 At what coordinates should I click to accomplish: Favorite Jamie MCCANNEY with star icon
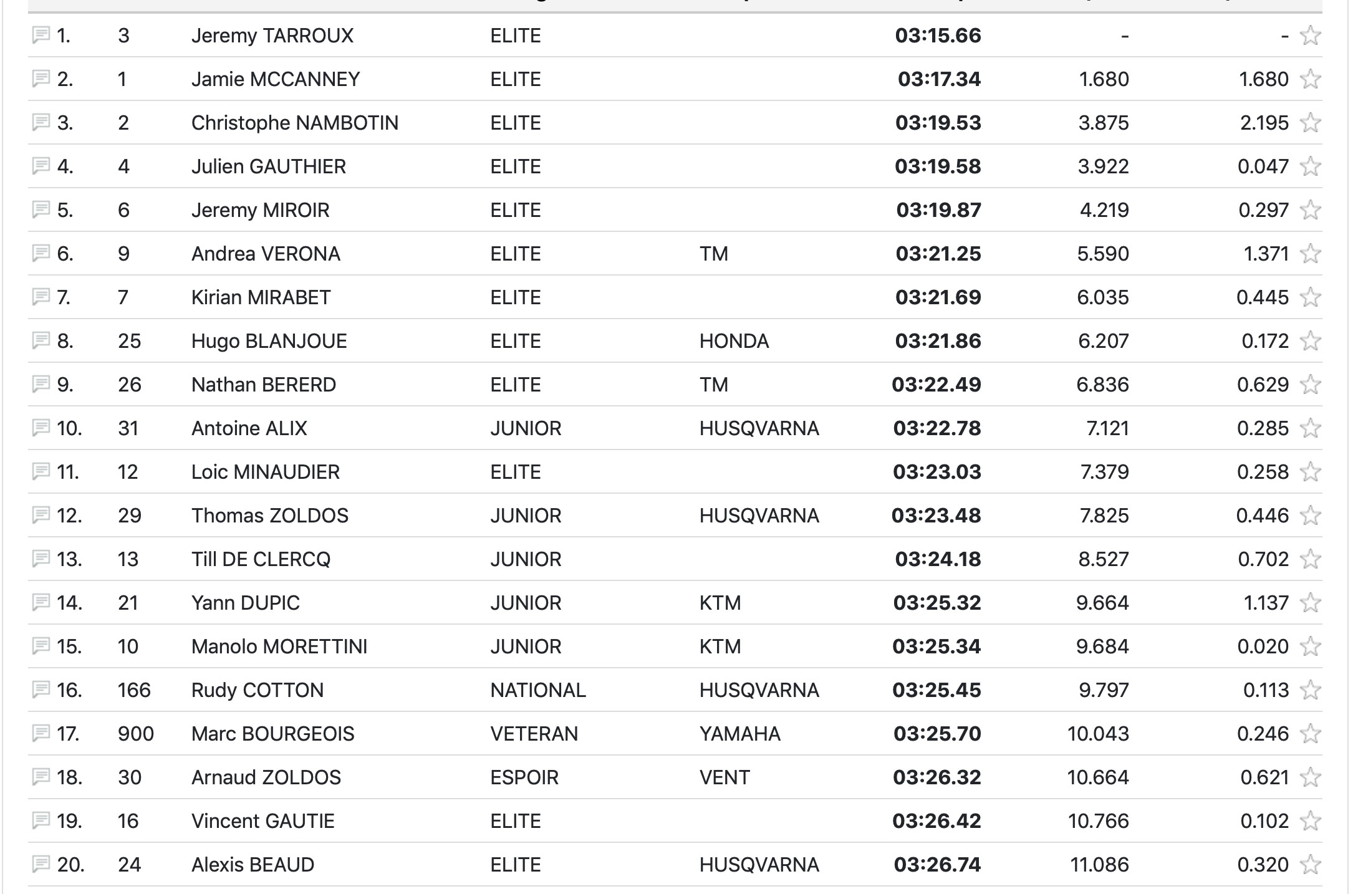[x=1310, y=79]
